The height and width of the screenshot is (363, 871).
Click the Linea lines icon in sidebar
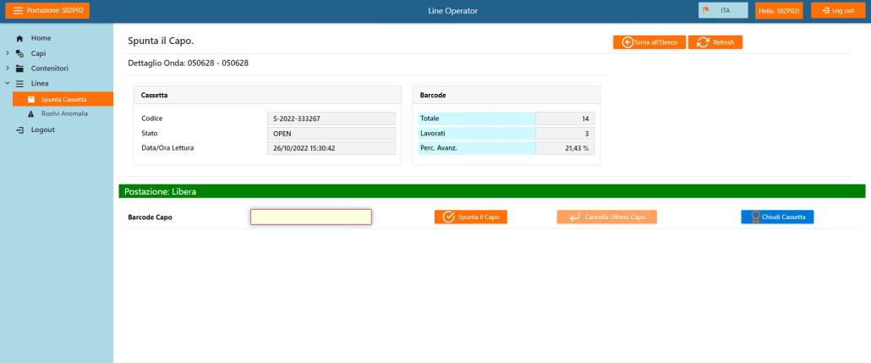20,84
